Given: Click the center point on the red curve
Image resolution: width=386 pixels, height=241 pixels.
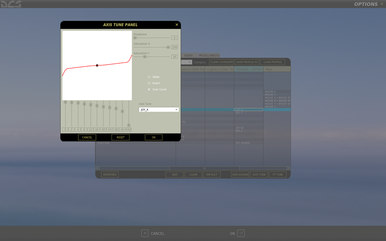Looking at the screenshot, I should [97, 66].
